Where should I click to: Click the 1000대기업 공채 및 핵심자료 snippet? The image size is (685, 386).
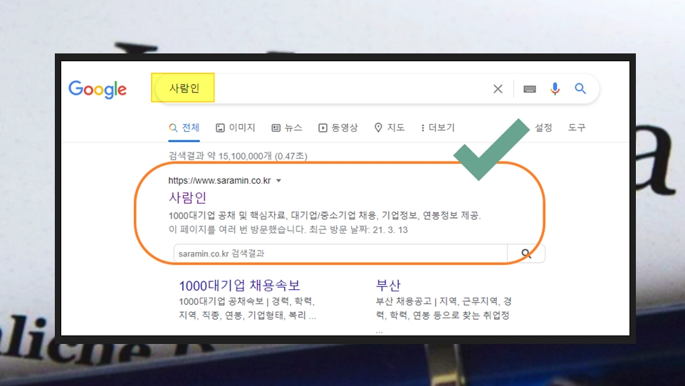325,216
